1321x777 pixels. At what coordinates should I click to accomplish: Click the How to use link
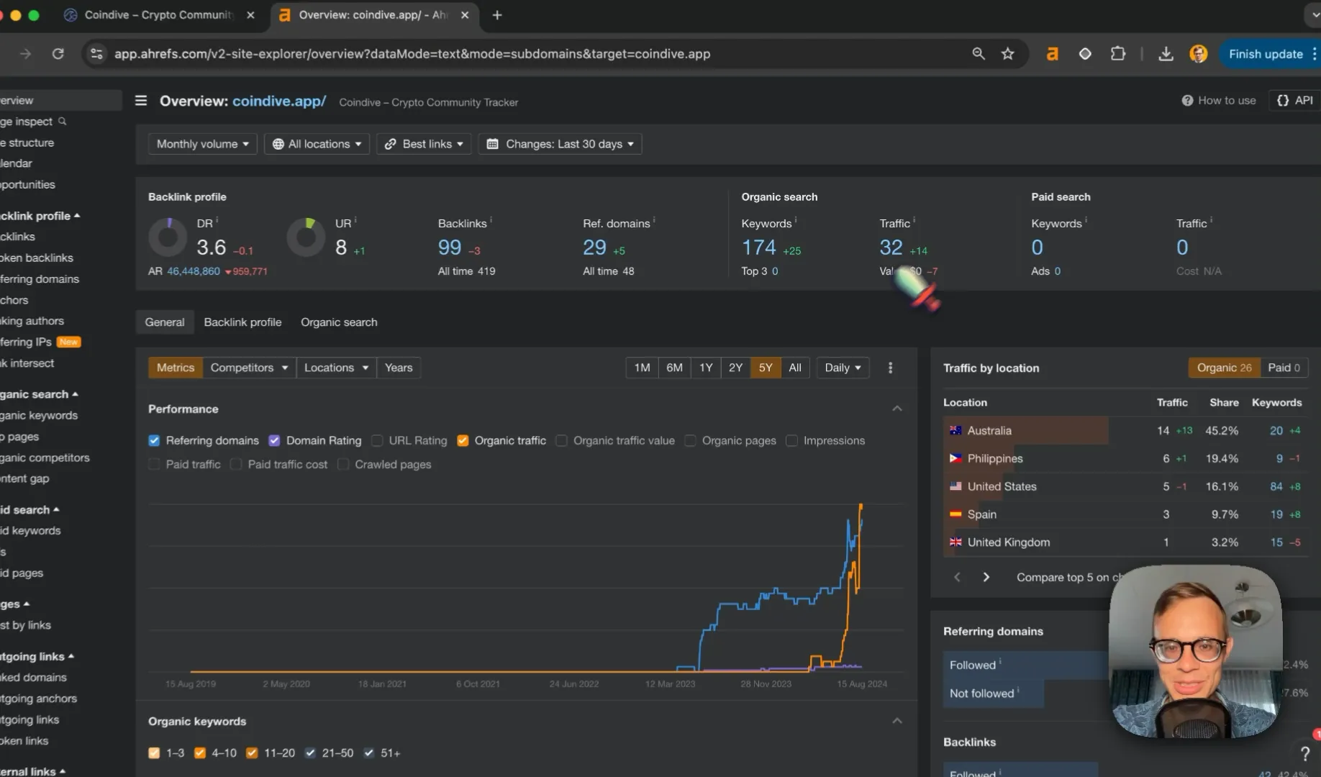click(1219, 101)
